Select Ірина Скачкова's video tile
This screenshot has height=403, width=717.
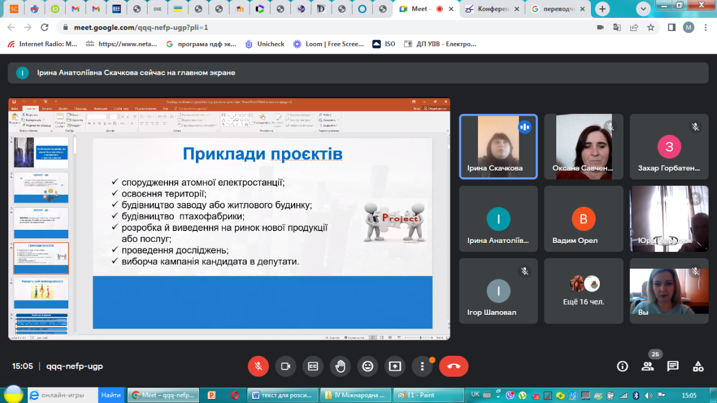(498, 146)
